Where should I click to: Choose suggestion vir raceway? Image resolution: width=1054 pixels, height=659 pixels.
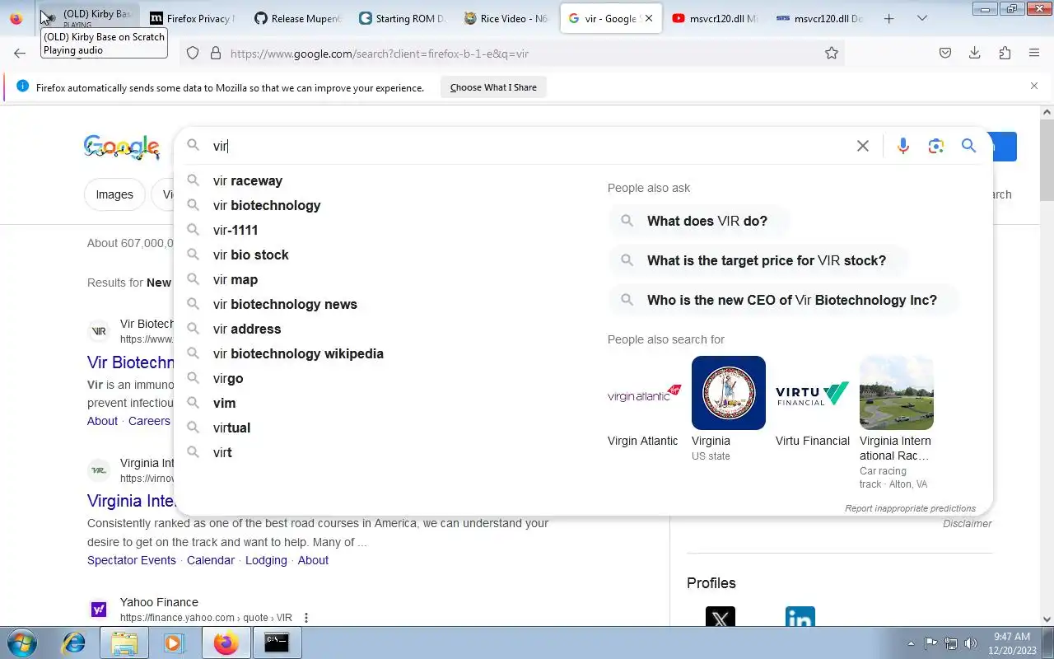[x=248, y=180]
